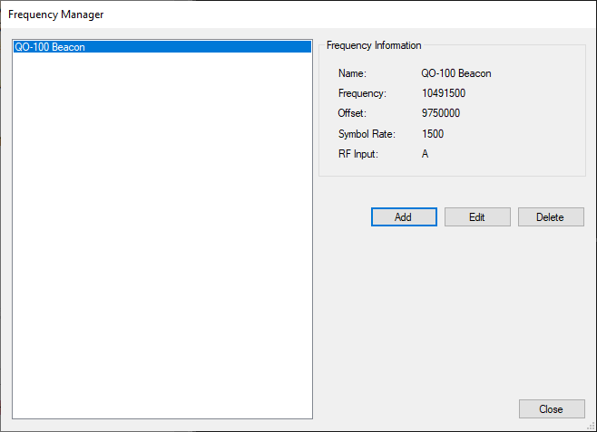Screen dimensions: 597x432
Task: Click the Frequency field label
Action: tap(362, 93)
